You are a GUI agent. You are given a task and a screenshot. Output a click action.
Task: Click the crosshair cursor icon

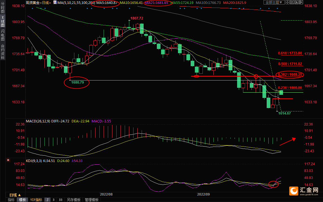288,2
